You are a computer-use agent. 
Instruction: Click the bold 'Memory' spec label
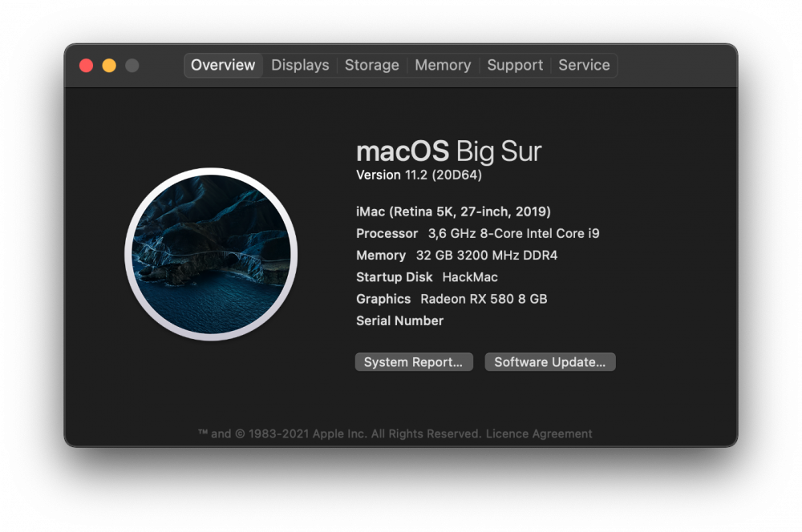(381, 256)
